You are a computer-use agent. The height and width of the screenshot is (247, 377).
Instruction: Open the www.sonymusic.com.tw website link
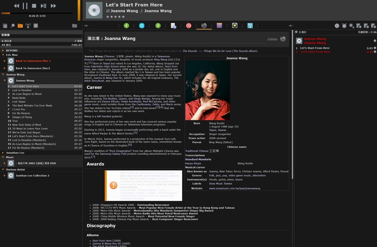click(235, 188)
